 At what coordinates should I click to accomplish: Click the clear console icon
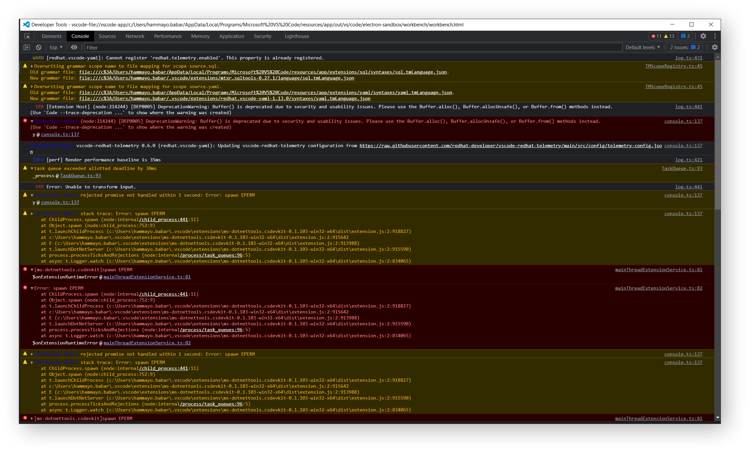coord(39,47)
